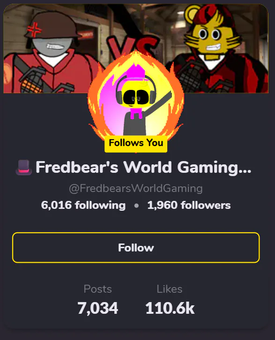Click the pink hat on avatar character
This screenshot has height=340, width=275.
pos(136,72)
